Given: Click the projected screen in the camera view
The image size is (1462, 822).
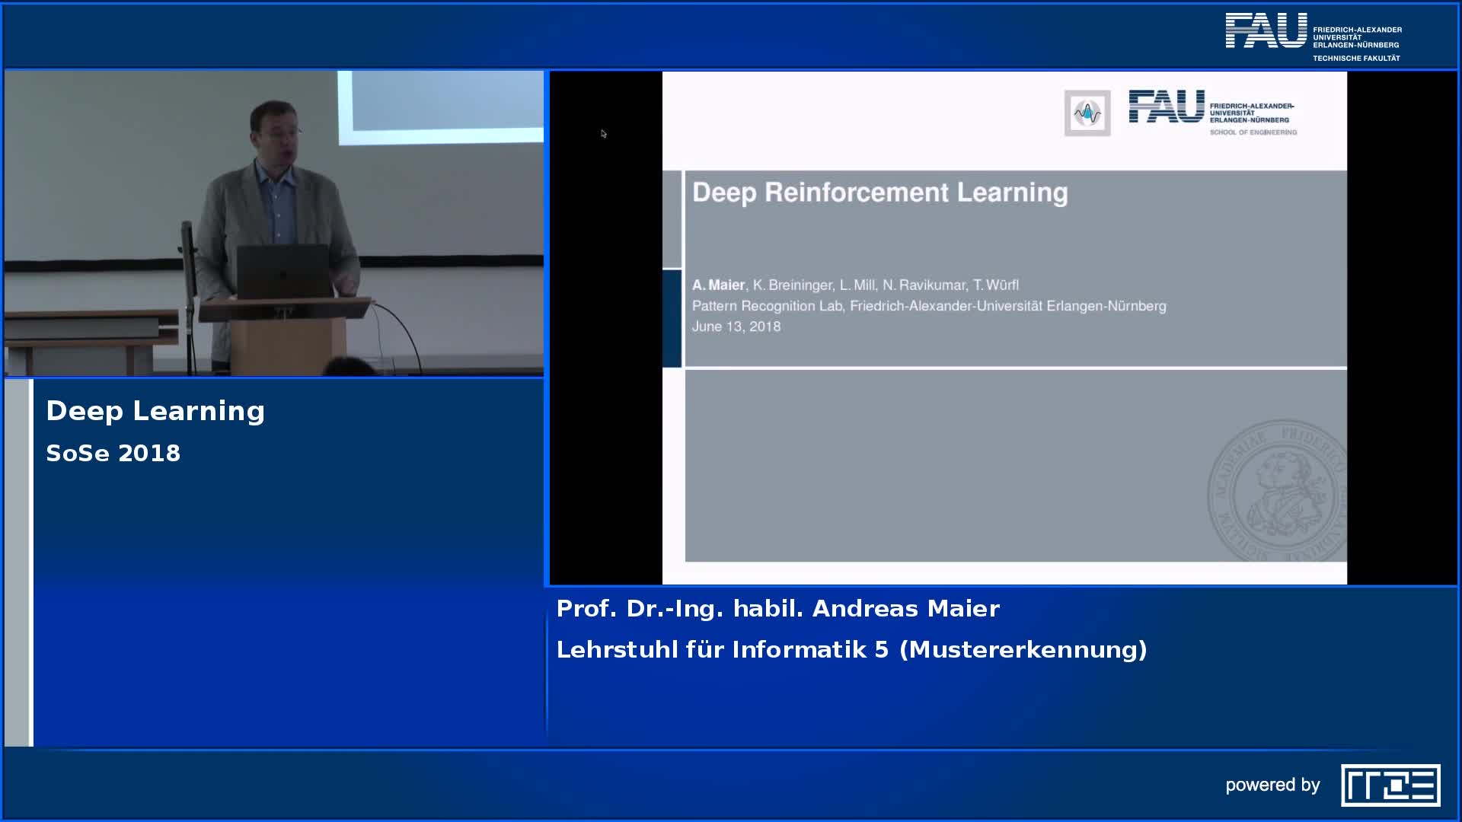Looking at the screenshot, I should click(x=441, y=107).
